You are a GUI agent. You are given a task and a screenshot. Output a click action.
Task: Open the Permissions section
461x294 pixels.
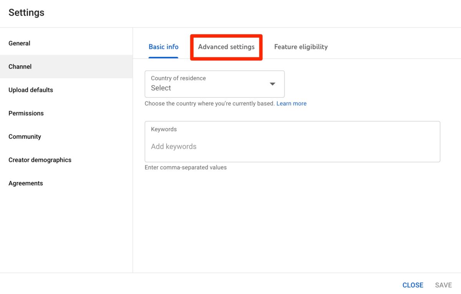pyautogui.click(x=26, y=113)
